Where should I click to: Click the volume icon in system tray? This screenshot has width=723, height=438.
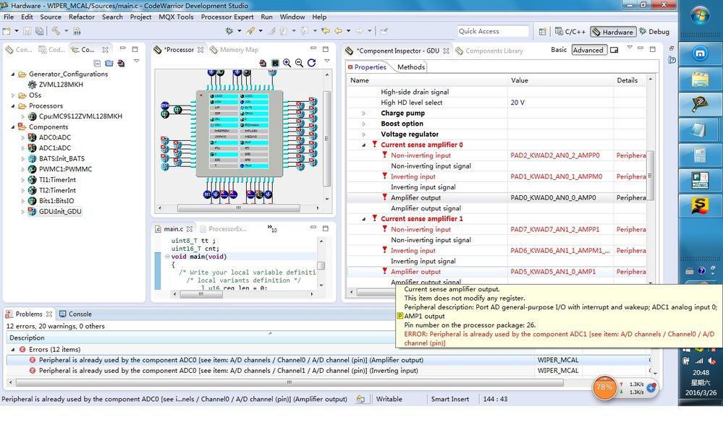711,361
